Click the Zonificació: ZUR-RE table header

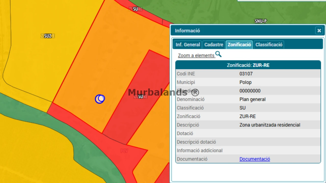248,65
